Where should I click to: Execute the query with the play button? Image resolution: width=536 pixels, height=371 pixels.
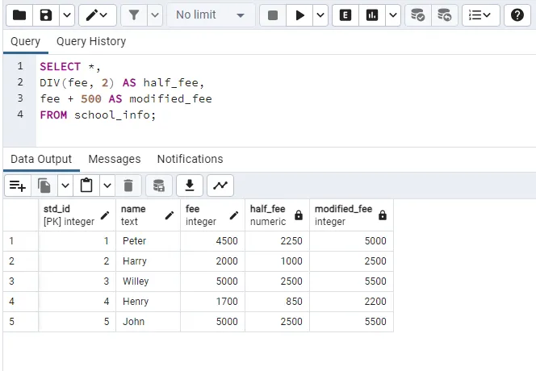300,15
